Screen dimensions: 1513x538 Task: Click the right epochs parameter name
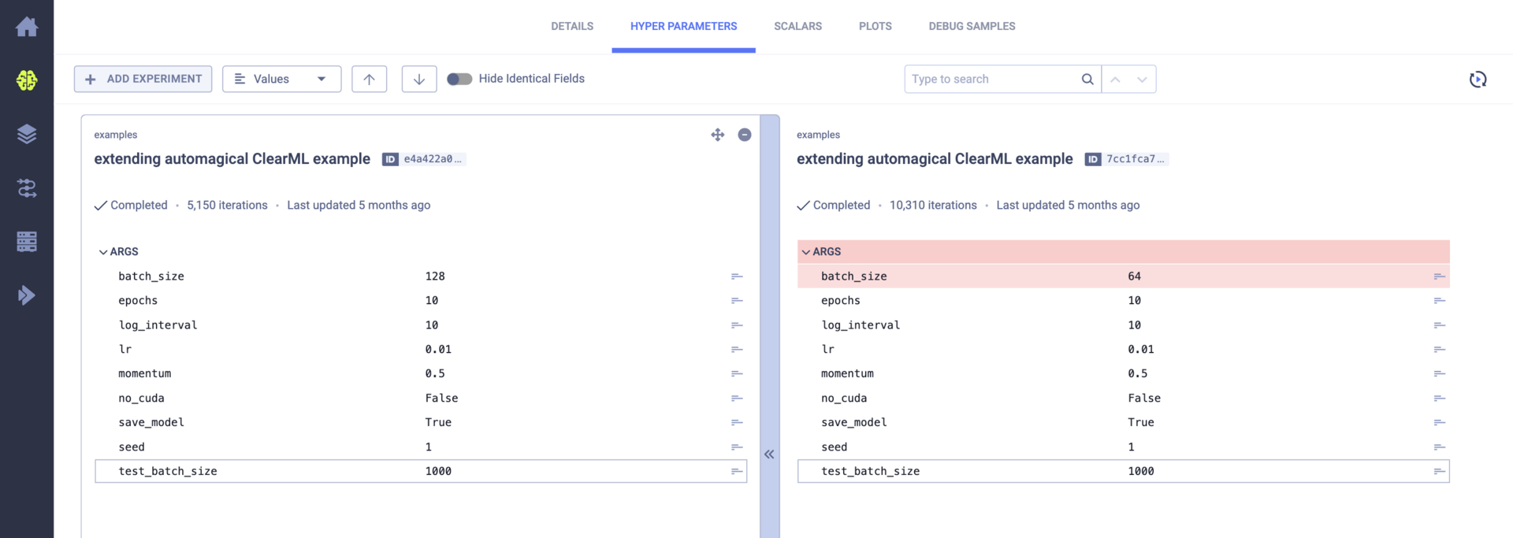840,301
